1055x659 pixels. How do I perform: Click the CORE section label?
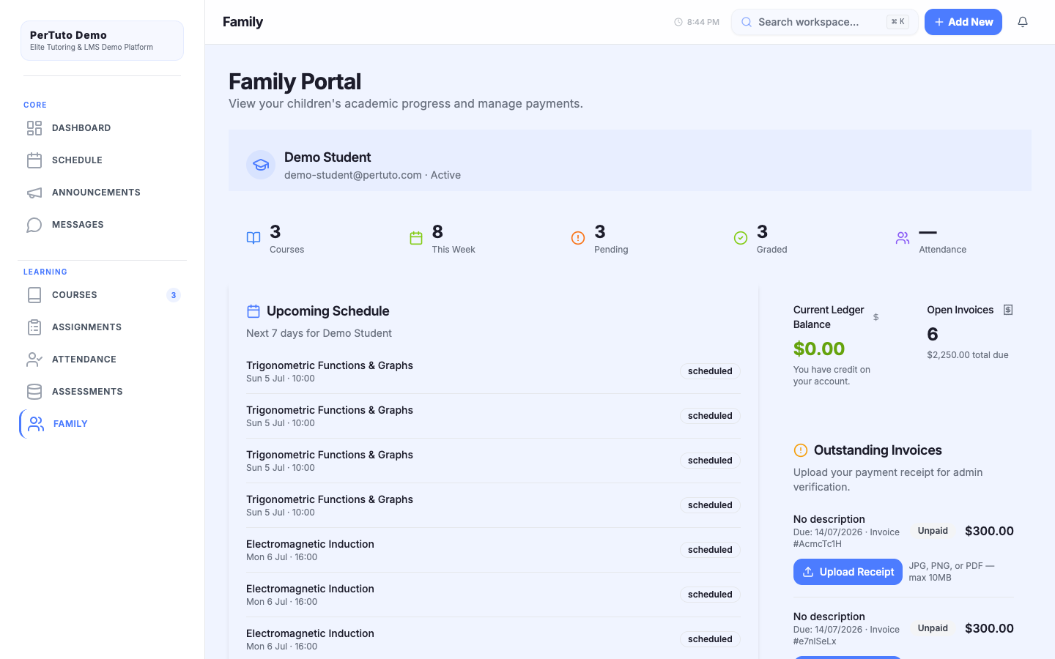tap(35, 105)
